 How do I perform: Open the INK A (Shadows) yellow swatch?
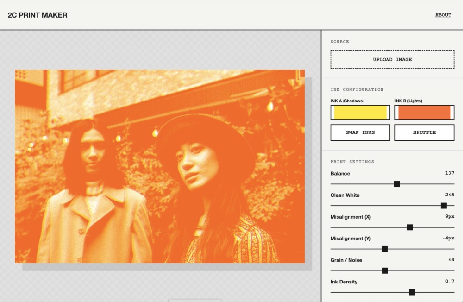coord(360,113)
